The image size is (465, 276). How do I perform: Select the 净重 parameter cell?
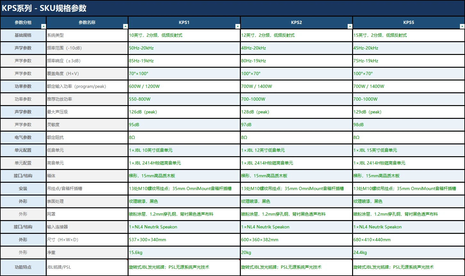[87, 253]
